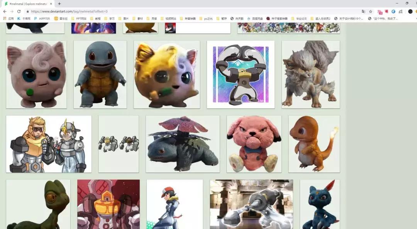Open the 视频网站 bookmark folder
This screenshot has width=417, height=229.
coord(168,19)
